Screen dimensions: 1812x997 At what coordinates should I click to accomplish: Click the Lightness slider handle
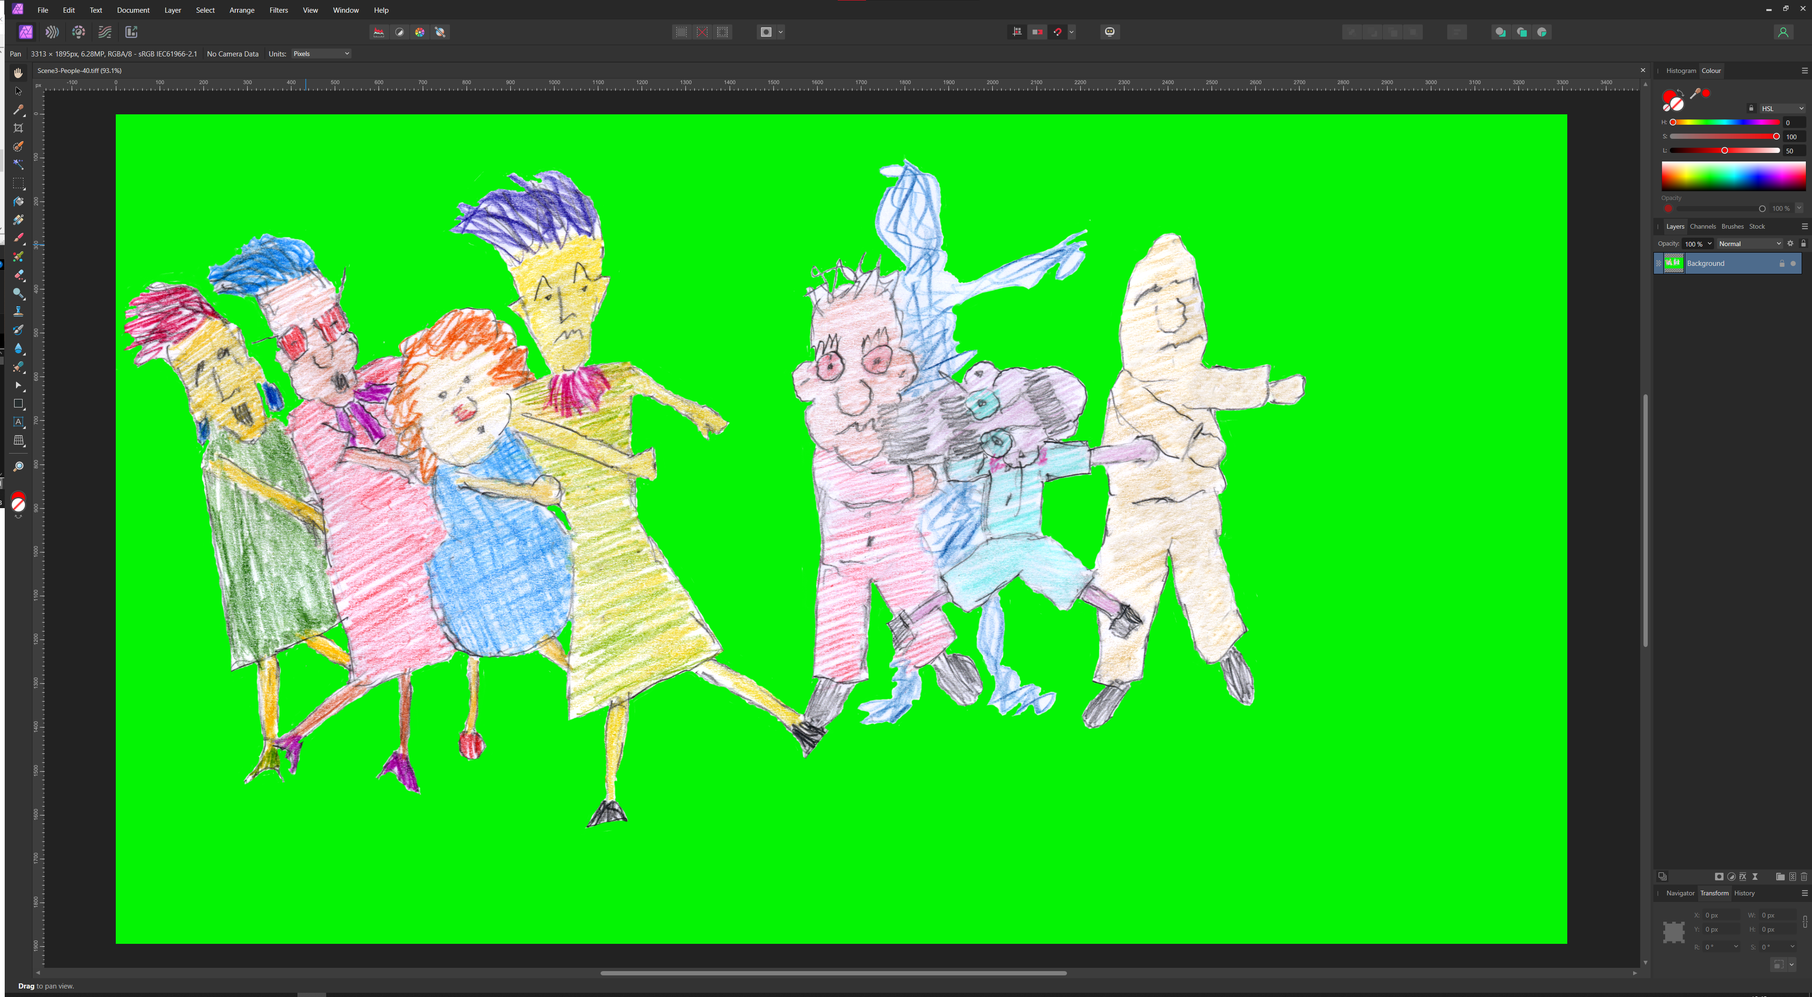coord(1724,151)
